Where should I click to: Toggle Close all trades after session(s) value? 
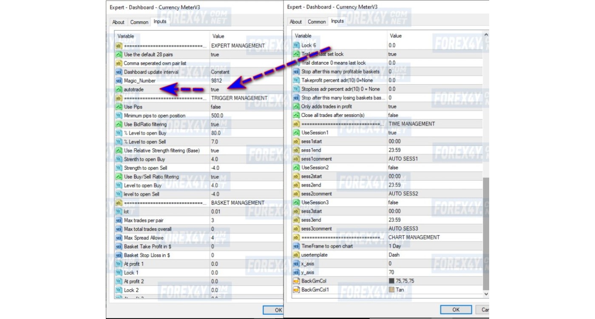435,115
